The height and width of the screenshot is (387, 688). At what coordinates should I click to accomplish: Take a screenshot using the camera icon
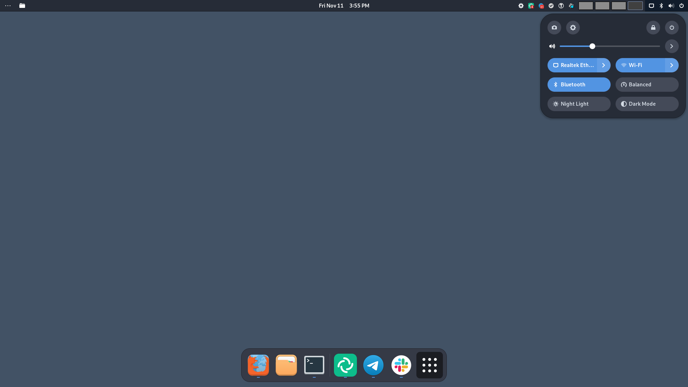[x=554, y=28]
